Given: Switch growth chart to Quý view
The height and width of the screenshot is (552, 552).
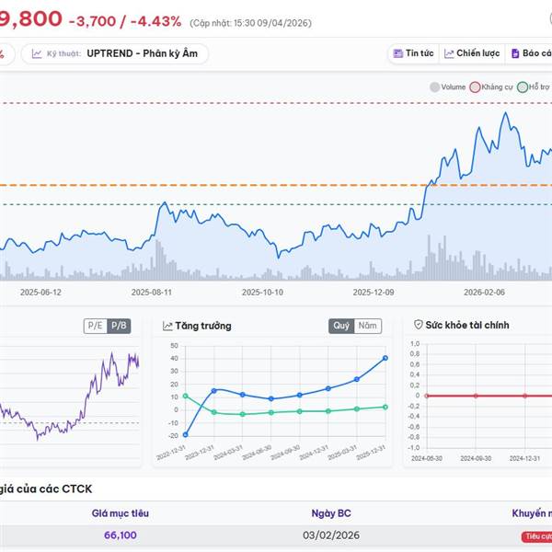Looking at the screenshot, I should [x=341, y=326].
